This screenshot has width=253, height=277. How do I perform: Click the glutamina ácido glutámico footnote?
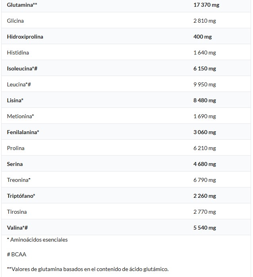pyautogui.click(x=88, y=269)
